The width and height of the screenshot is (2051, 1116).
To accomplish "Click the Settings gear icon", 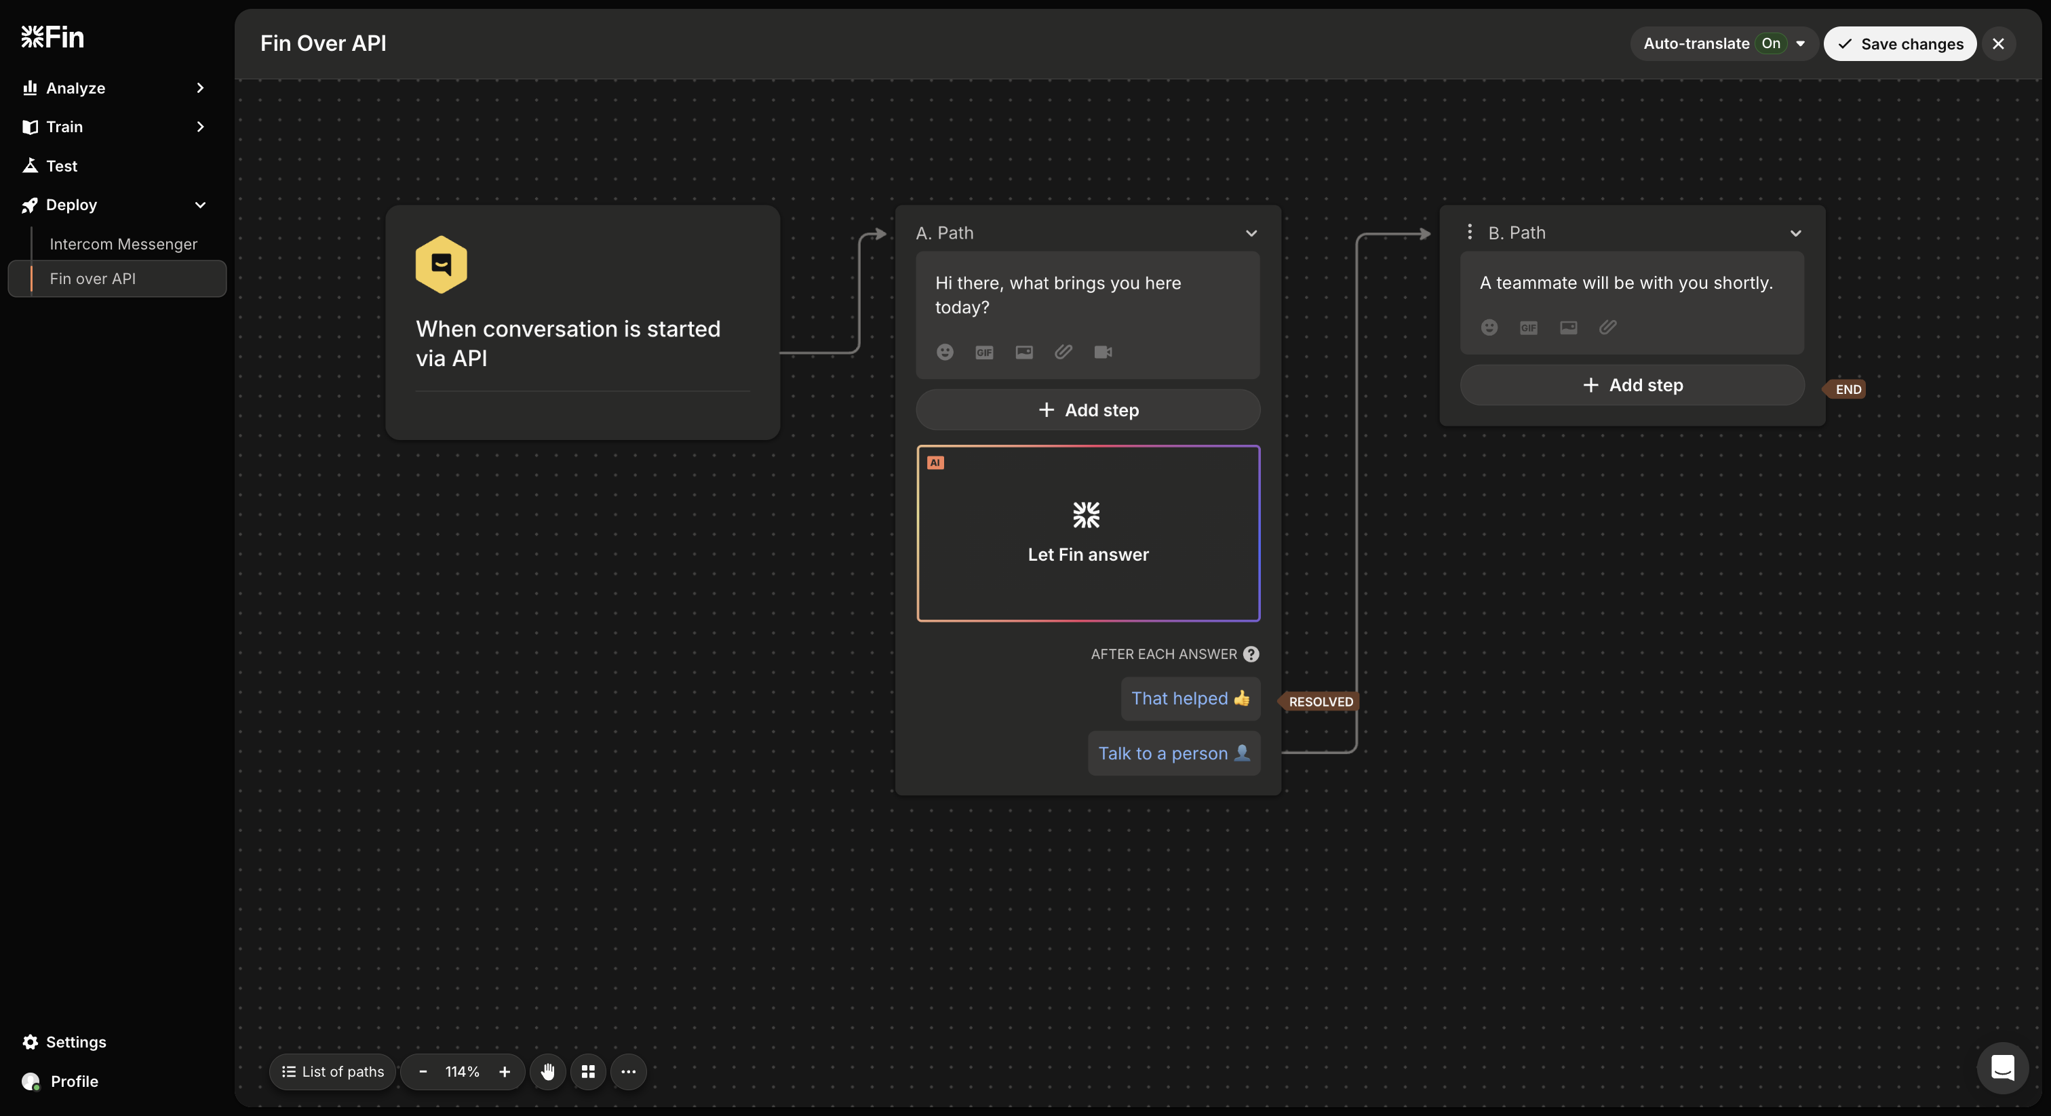I will pos(31,1042).
